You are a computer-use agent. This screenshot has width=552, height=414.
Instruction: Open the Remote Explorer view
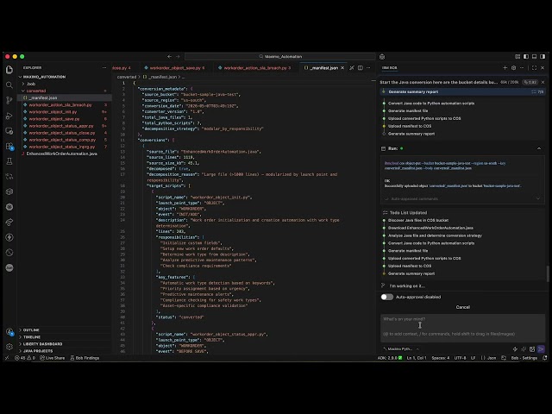pyautogui.click(x=9, y=131)
